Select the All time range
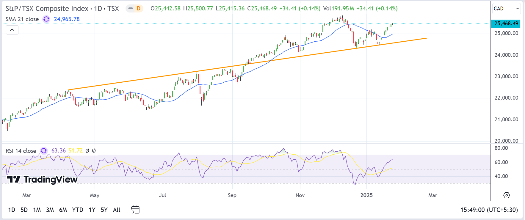 click(117, 210)
